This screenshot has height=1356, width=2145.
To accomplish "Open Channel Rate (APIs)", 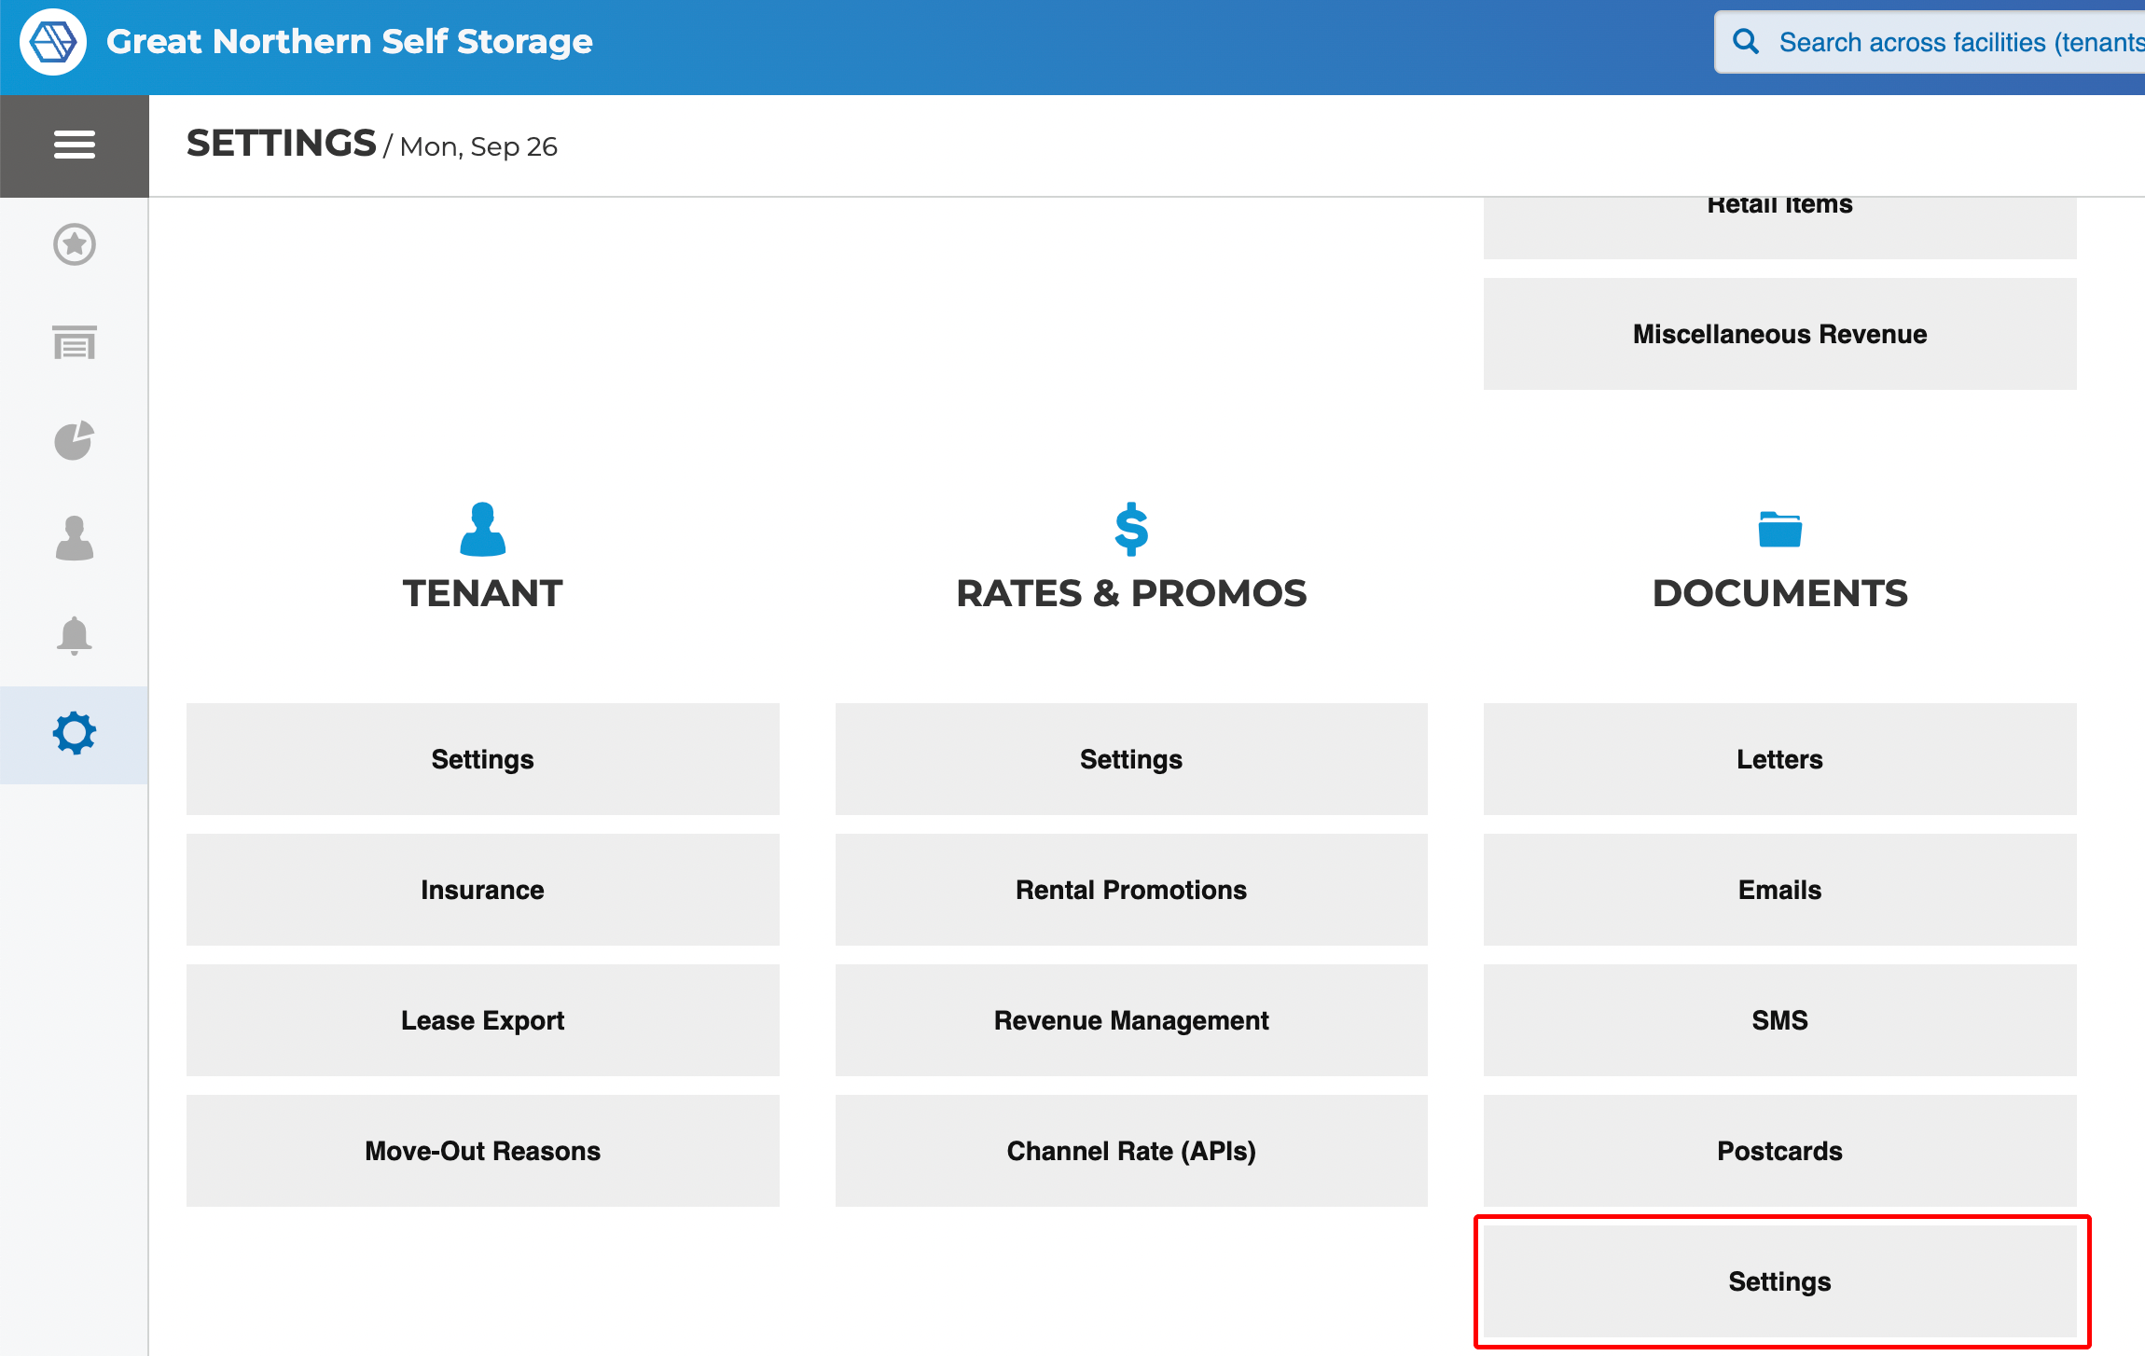I will pyautogui.click(x=1131, y=1151).
